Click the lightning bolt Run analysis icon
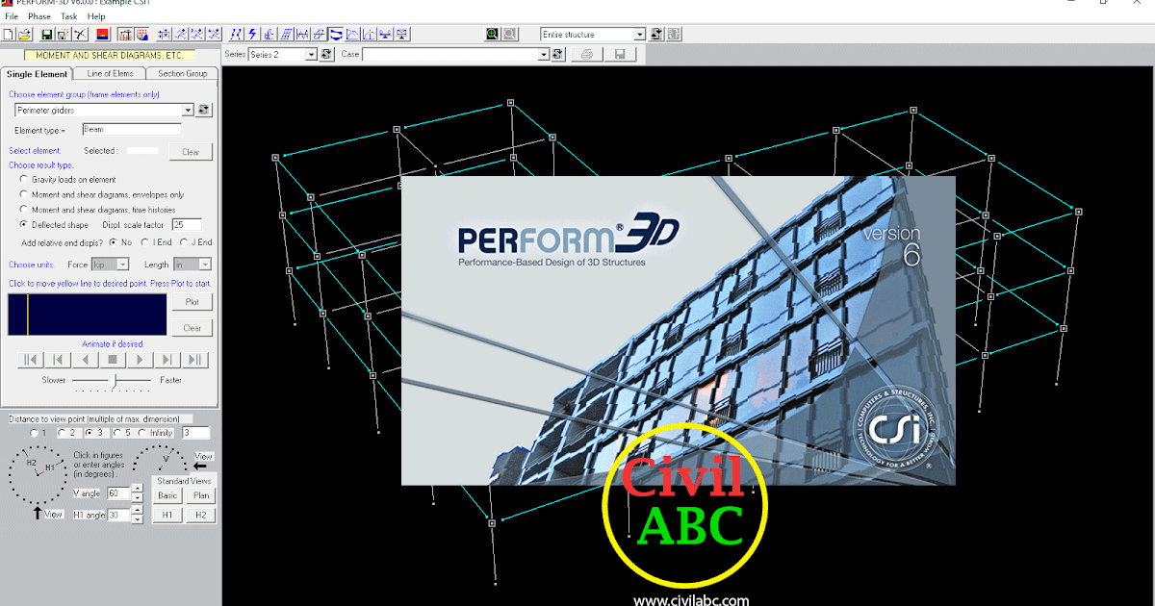1155x606 pixels. coord(252,34)
